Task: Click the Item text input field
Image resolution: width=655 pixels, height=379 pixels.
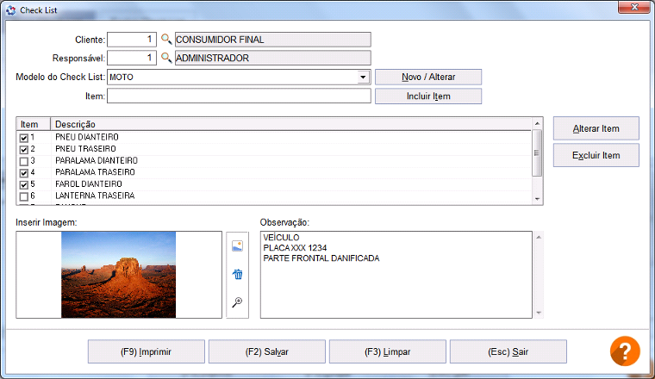Action: point(239,96)
